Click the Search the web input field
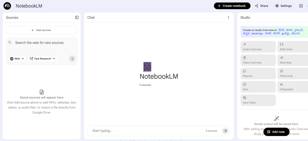This screenshot has width=308, height=141. pos(42,43)
